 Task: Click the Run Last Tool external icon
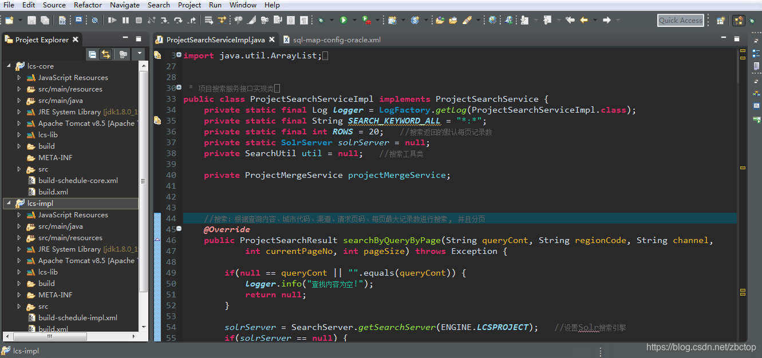click(x=366, y=20)
